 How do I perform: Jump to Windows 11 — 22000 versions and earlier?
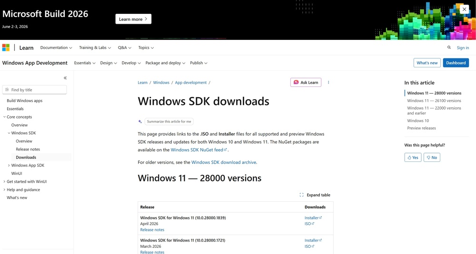(x=434, y=111)
